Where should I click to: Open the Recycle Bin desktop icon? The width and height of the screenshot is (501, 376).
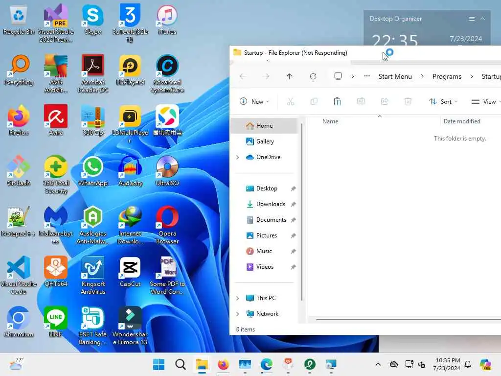[19, 20]
